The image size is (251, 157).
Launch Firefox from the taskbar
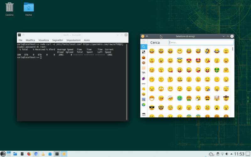tap(29, 154)
